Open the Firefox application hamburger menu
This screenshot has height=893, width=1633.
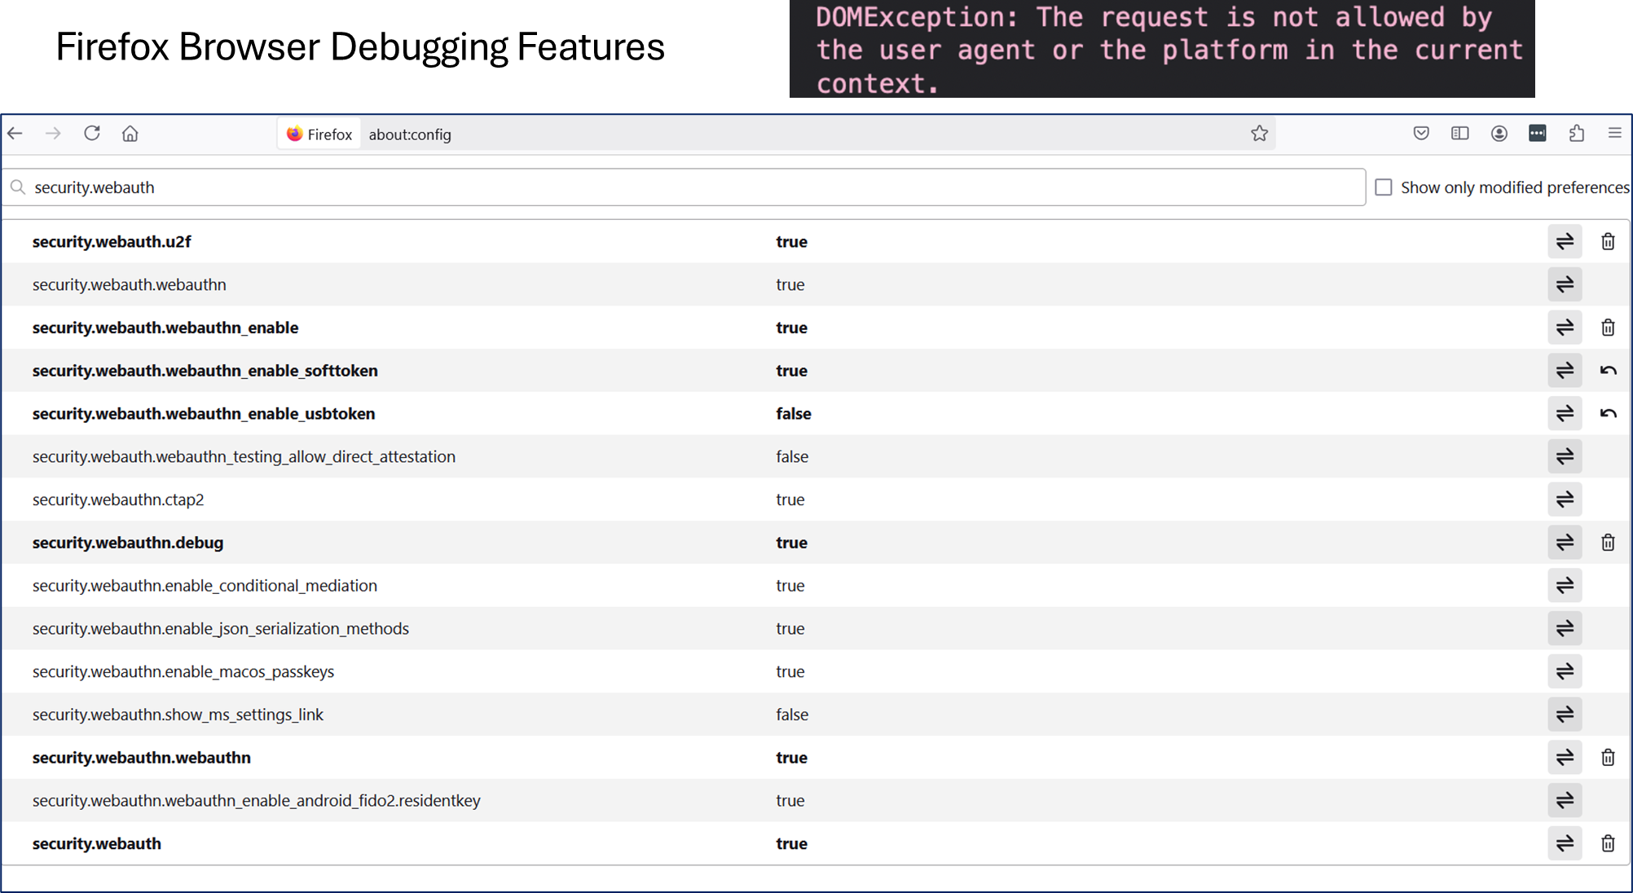(1614, 134)
